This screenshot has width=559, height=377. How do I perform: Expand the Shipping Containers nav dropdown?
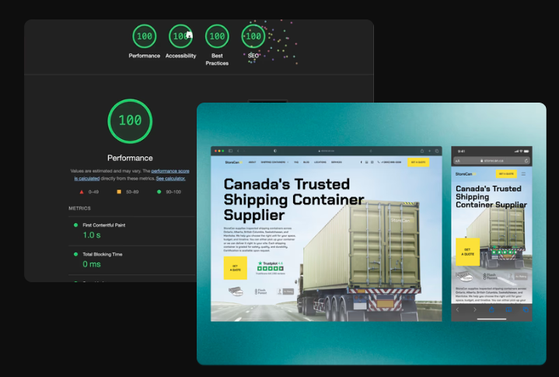click(274, 162)
